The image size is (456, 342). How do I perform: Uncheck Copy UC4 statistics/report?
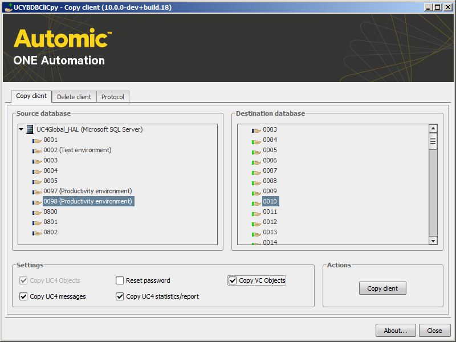click(x=120, y=296)
